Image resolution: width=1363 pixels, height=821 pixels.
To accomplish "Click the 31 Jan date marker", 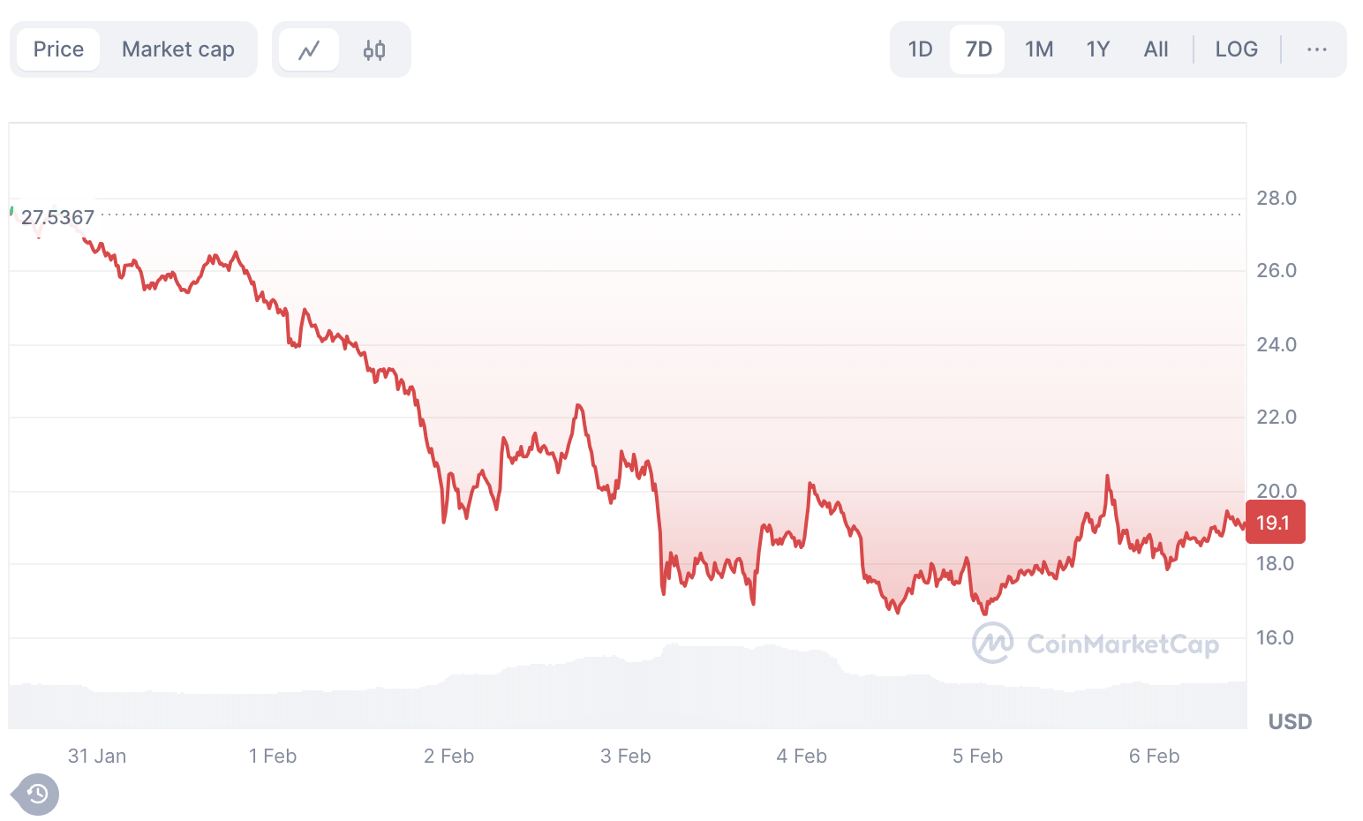I will click(97, 757).
